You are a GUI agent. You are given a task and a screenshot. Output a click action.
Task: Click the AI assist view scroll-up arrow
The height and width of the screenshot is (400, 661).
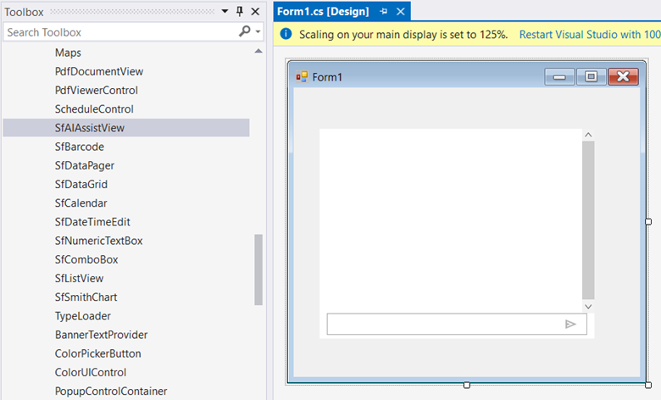588,135
